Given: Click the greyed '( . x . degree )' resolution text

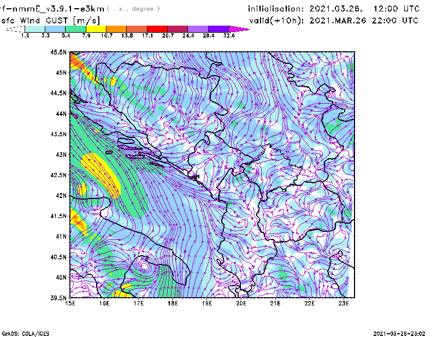Looking at the screenshot, I should (133, 9).
